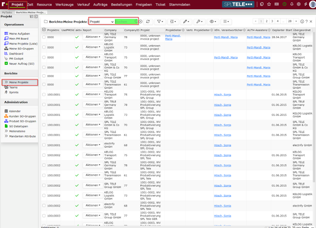Click the lightning bolt quick-action icon

(x=305, y=4)
